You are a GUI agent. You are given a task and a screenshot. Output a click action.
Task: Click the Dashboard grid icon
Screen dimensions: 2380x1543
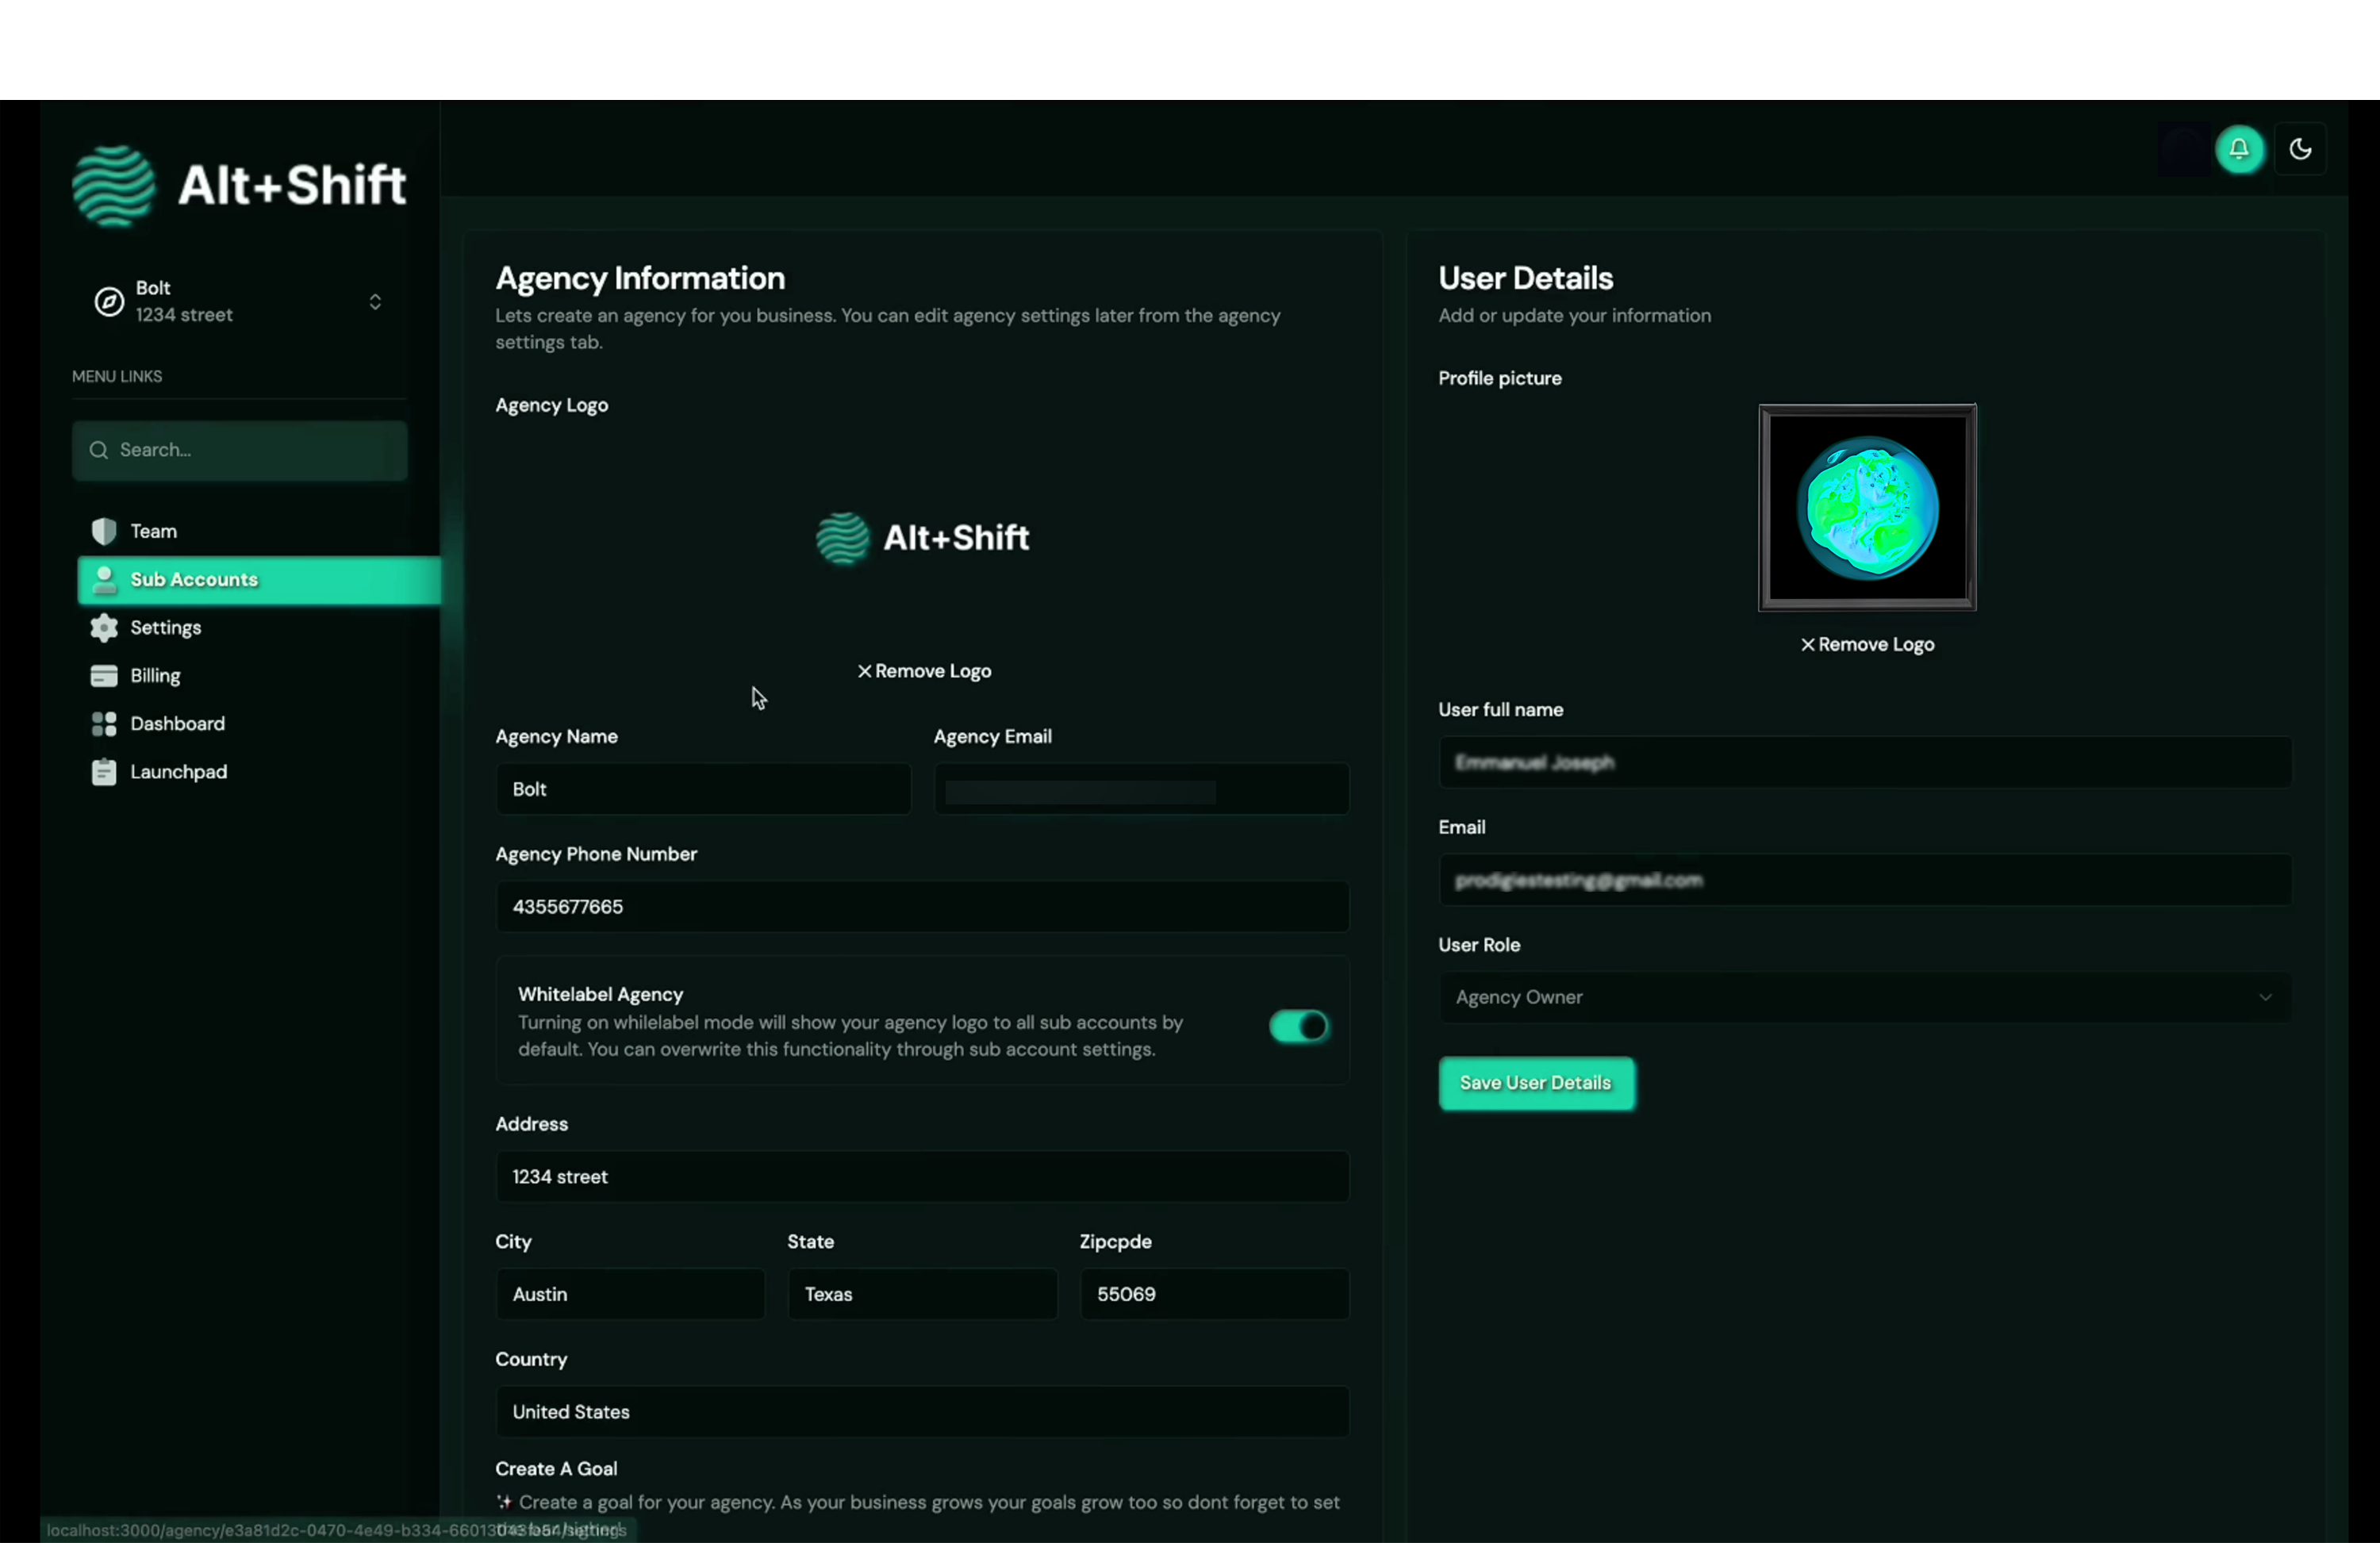tap(104, 724)
